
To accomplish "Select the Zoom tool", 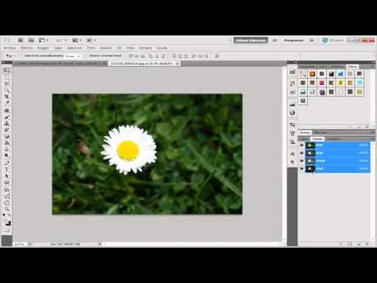I will (x=7, y=209).
